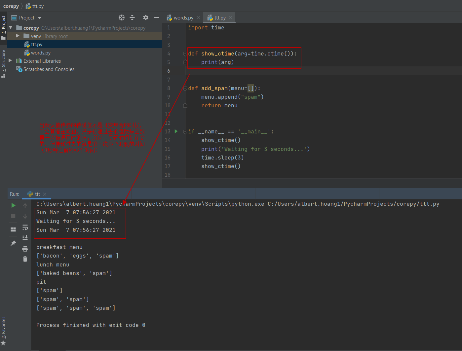Image resolution: width=462 pixels, height=351 pixels.
Task: Open the Structure side tool button
Action: pyautogui.click(x=3, y=63)
